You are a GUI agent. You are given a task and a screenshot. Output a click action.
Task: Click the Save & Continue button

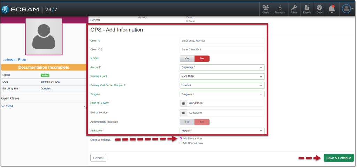[338, 158]
